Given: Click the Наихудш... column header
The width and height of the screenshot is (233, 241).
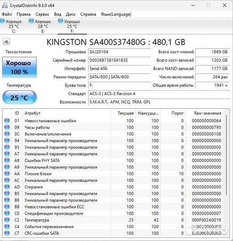Looking at the screenshot, I should [148, 113].
